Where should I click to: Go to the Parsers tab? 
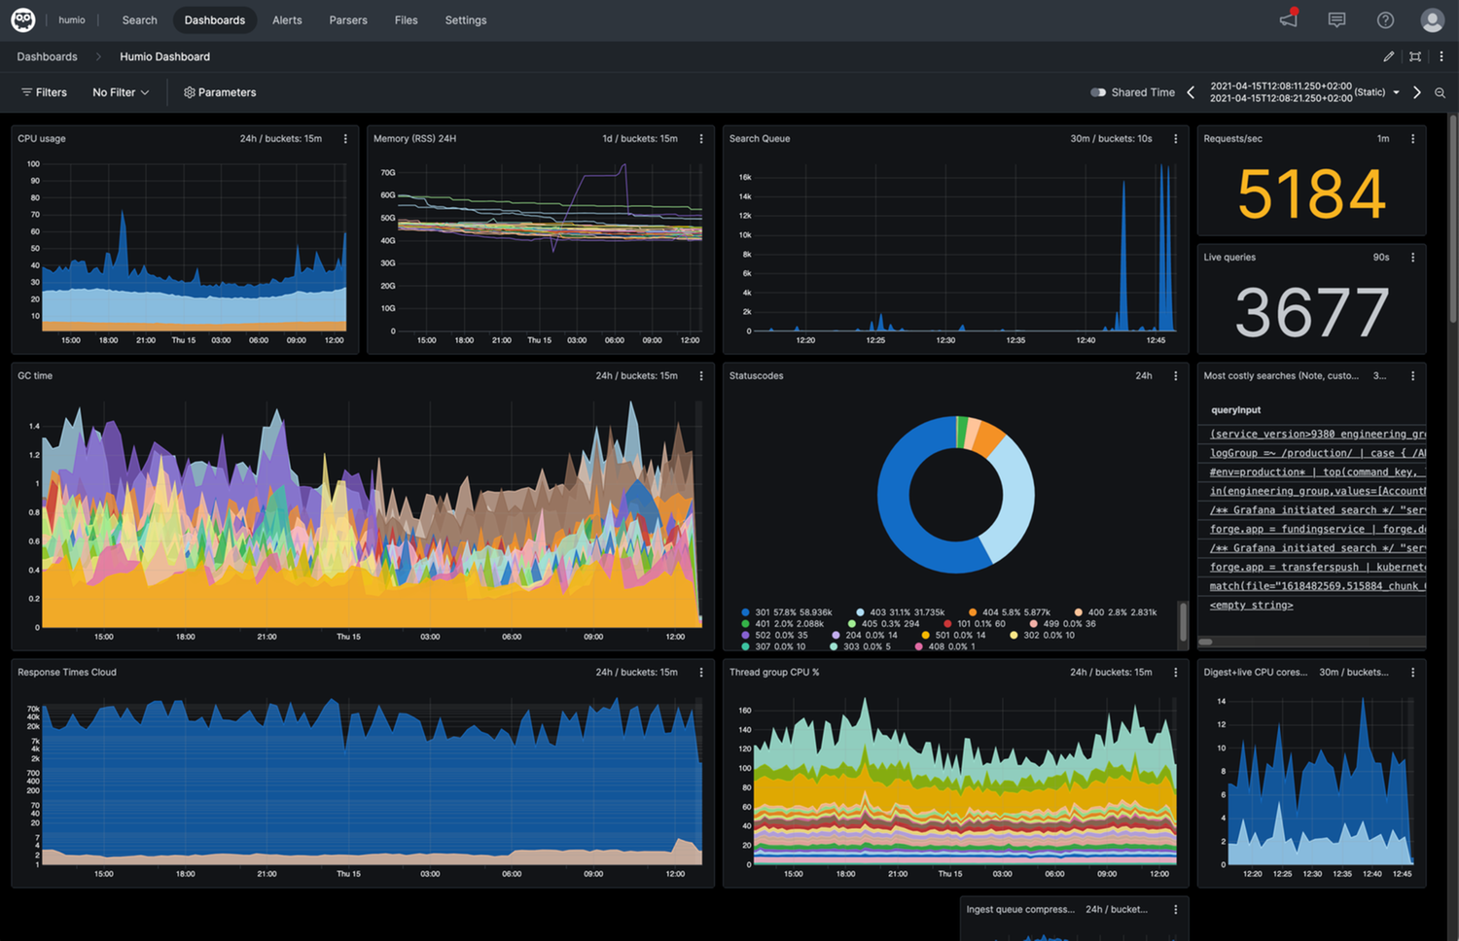[348, 19]
